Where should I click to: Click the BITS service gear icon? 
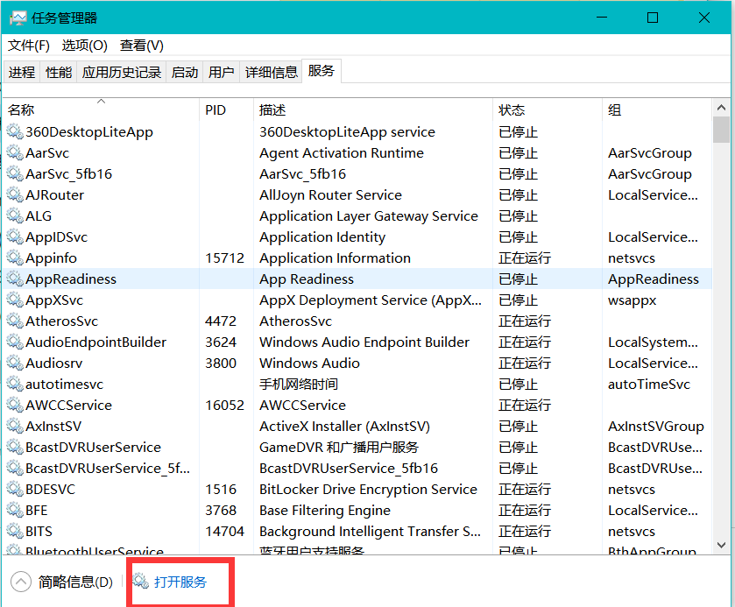tap(15, 531)
